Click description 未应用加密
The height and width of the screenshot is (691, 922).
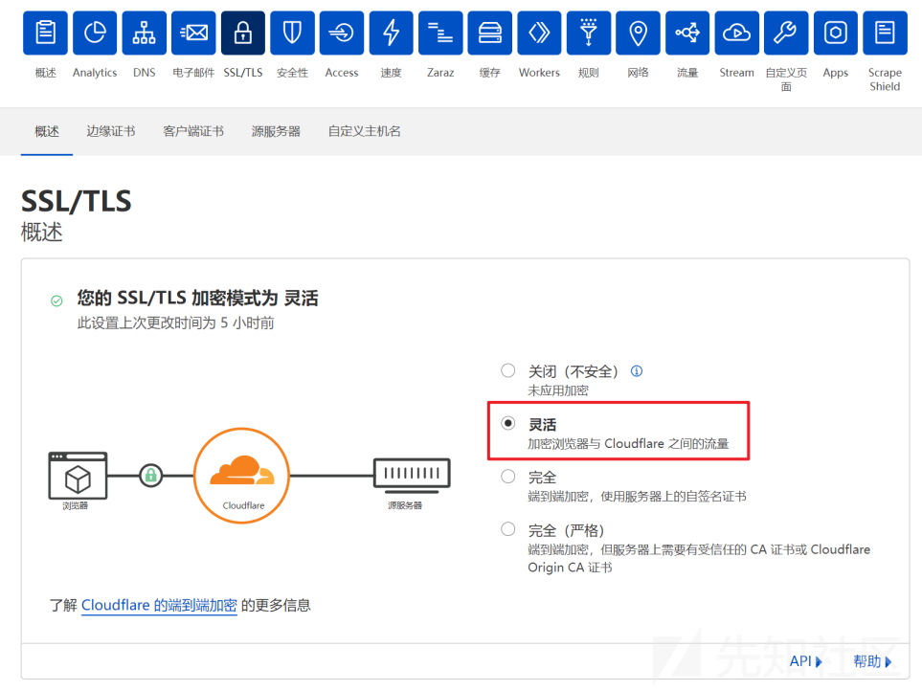pyautogui.click(x=557, y=390)
